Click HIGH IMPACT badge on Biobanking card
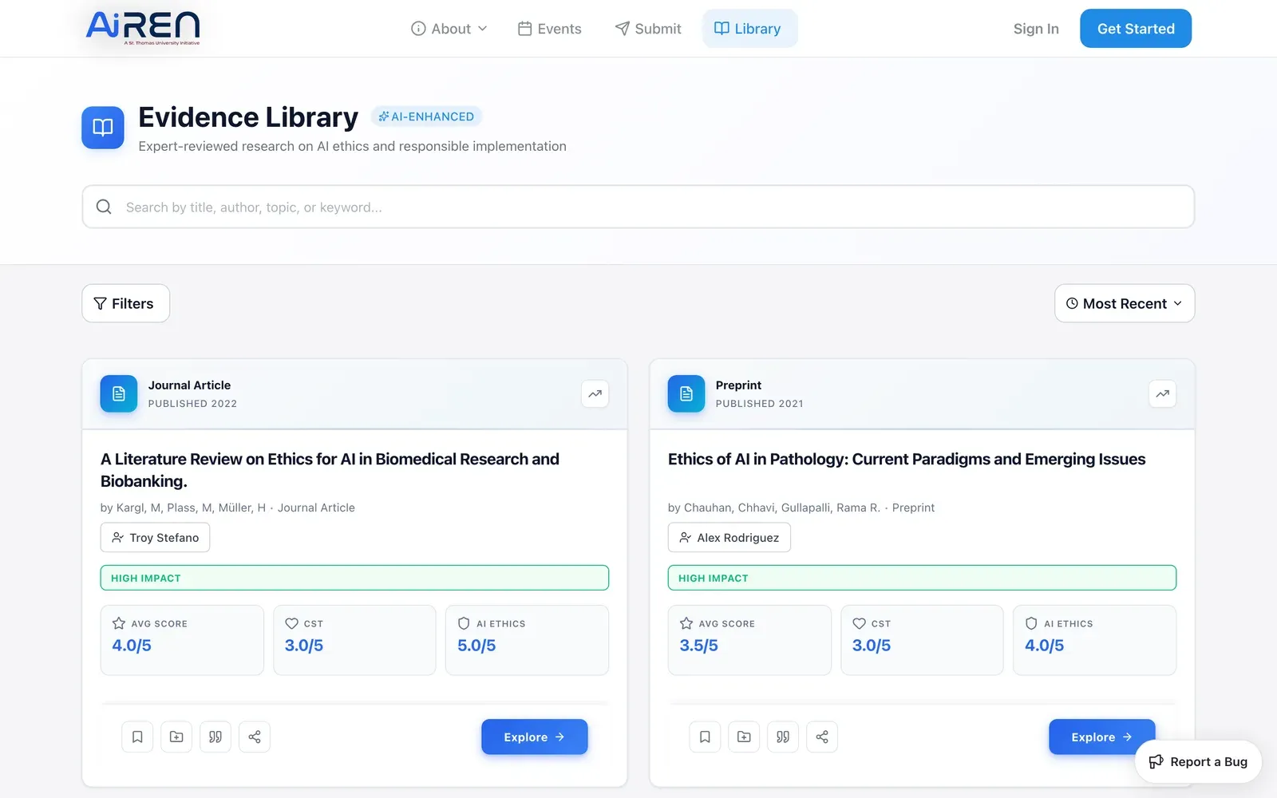The height and width of the screenshot is (798, 1277). (354, 578)
